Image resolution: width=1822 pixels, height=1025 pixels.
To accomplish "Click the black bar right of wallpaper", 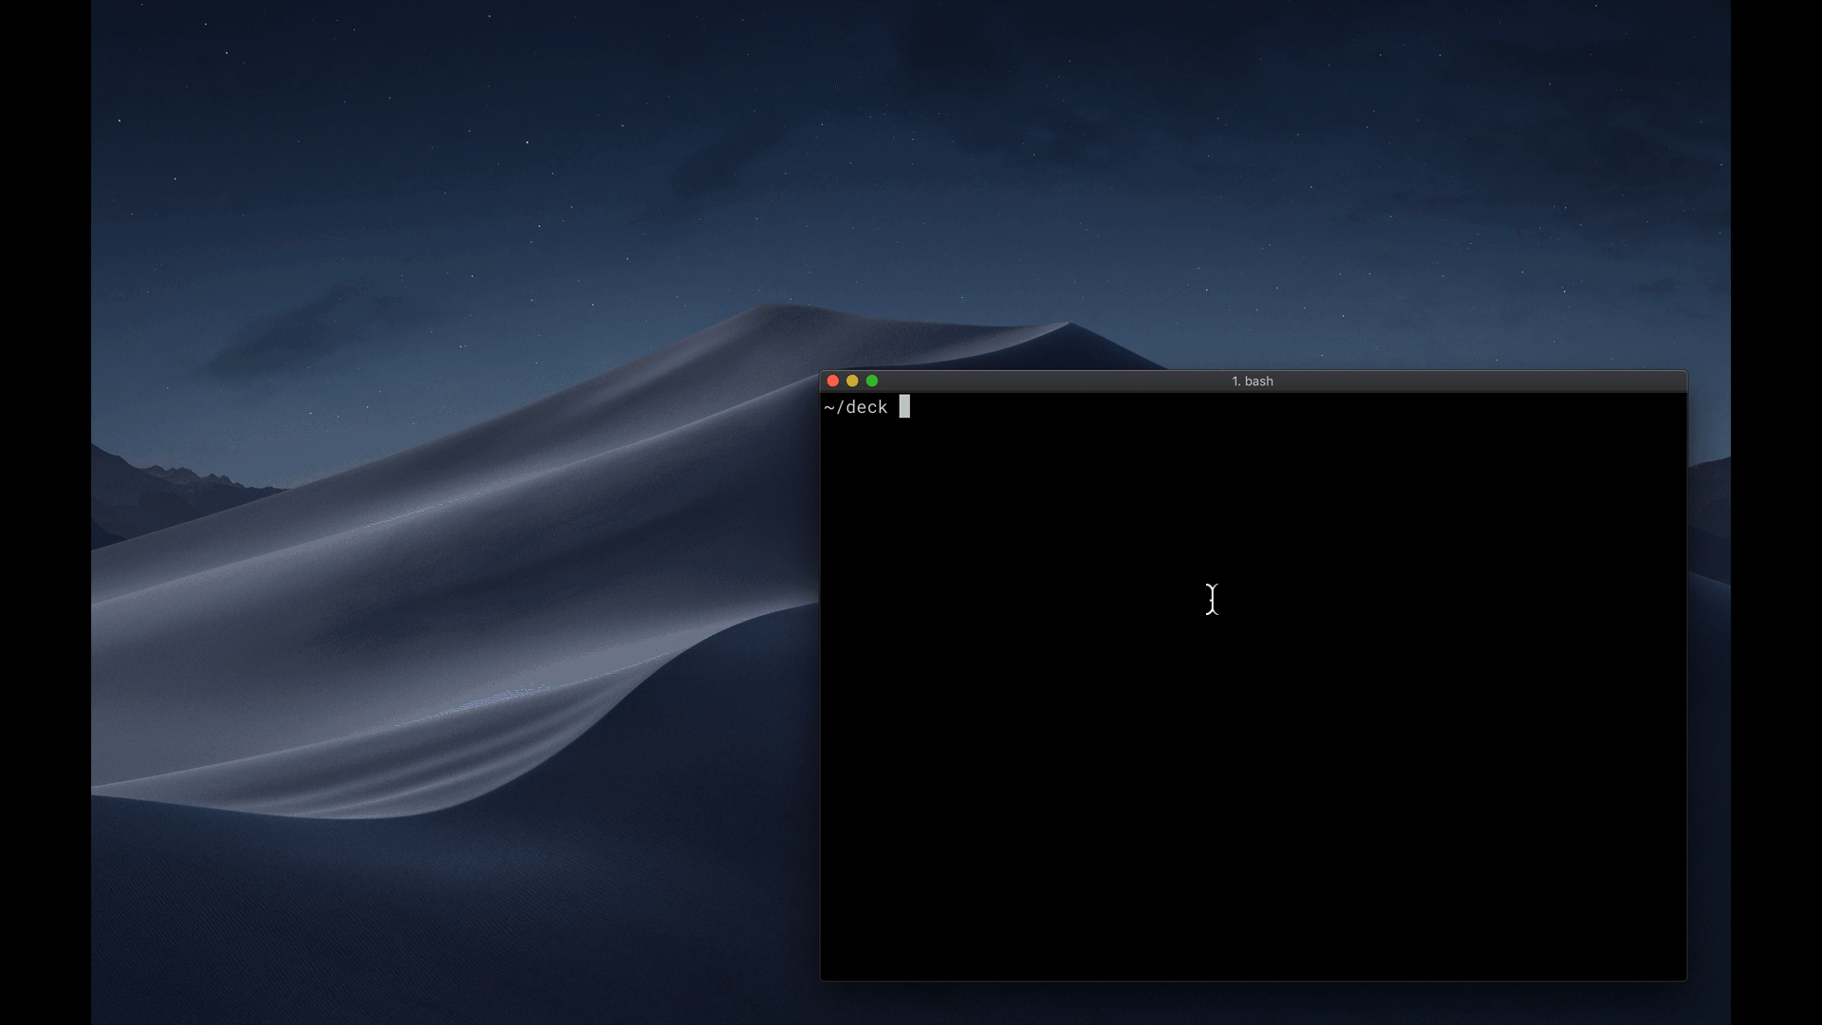I will click(1776, 512).
